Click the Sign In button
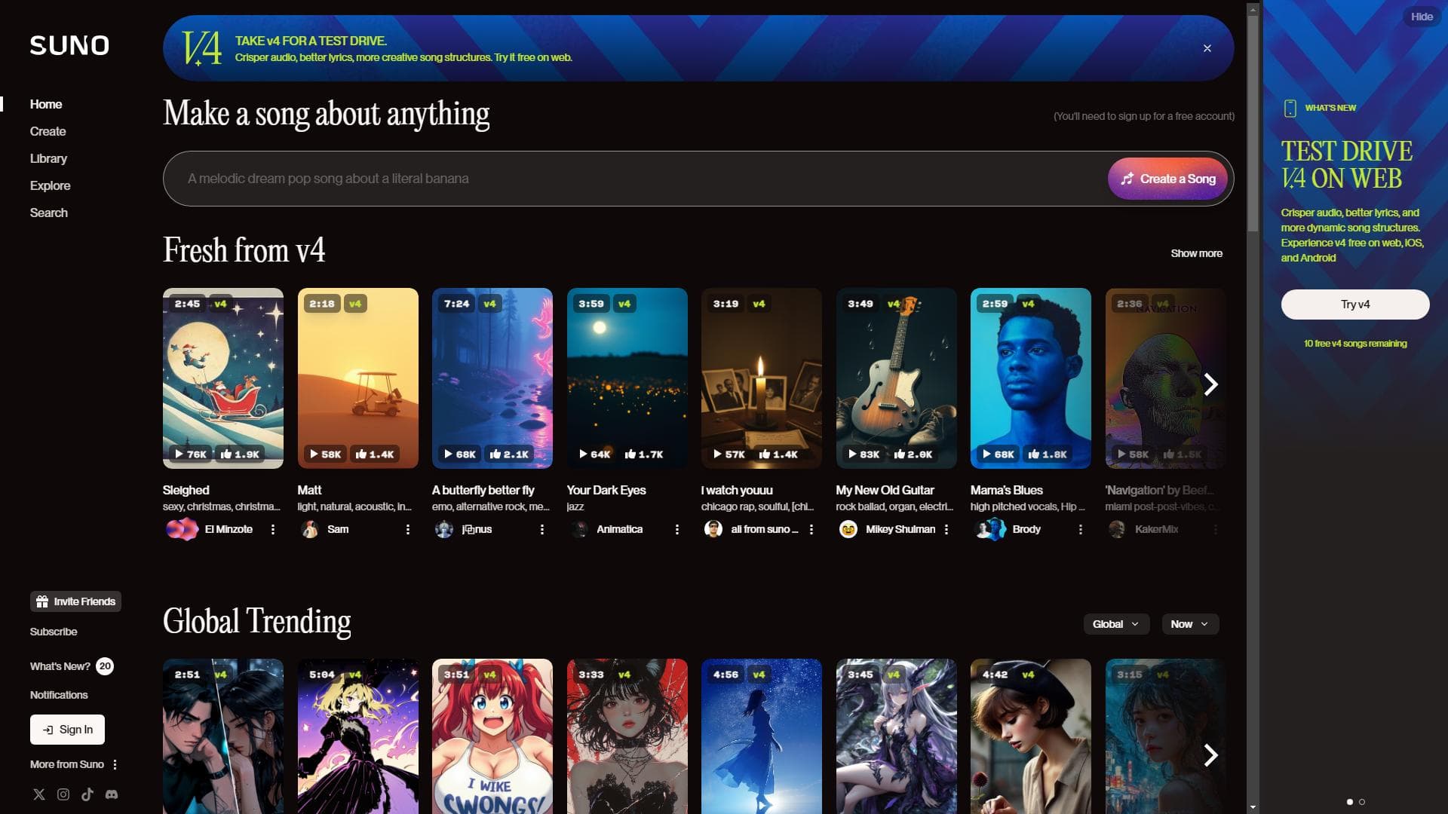 coord(67,730)
